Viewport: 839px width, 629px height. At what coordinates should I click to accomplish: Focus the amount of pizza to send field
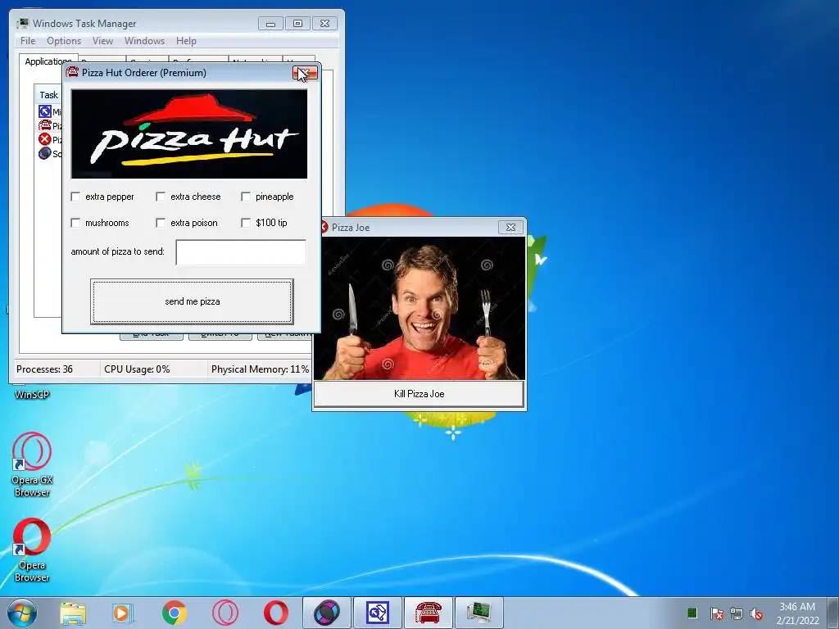(x=241, y=252)
